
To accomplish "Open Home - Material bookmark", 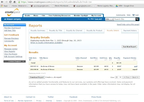I will pos(19,6).
